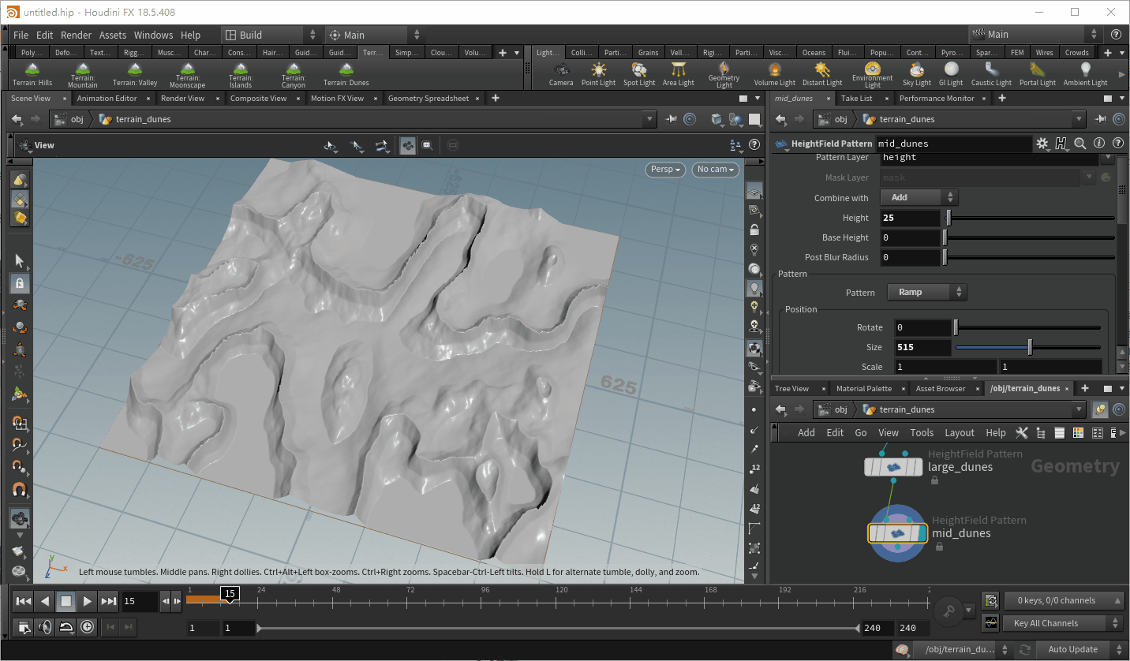Open parameter gear menu for mid_dunes
The image size is (1130, 661).
1042,144
